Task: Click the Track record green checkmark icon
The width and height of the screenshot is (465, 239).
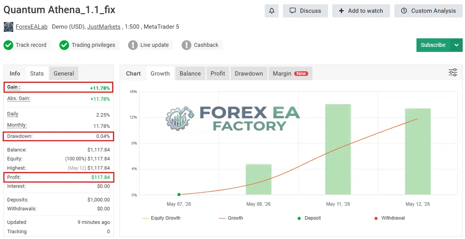Action: click(8, 45)
